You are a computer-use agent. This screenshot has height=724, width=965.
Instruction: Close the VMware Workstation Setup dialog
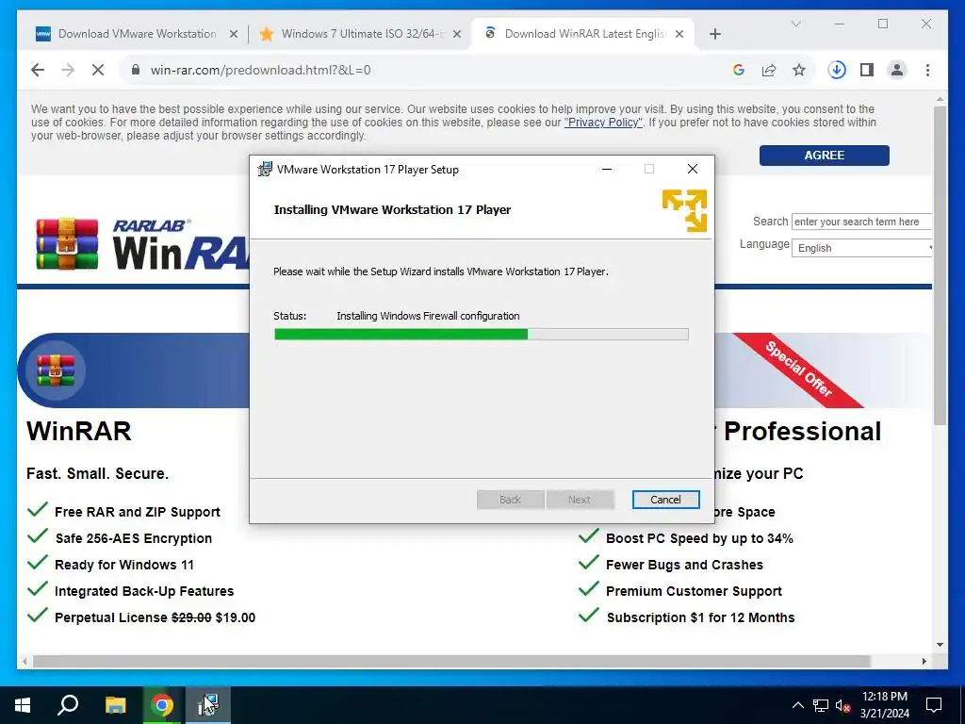click(x=693, y=169)
